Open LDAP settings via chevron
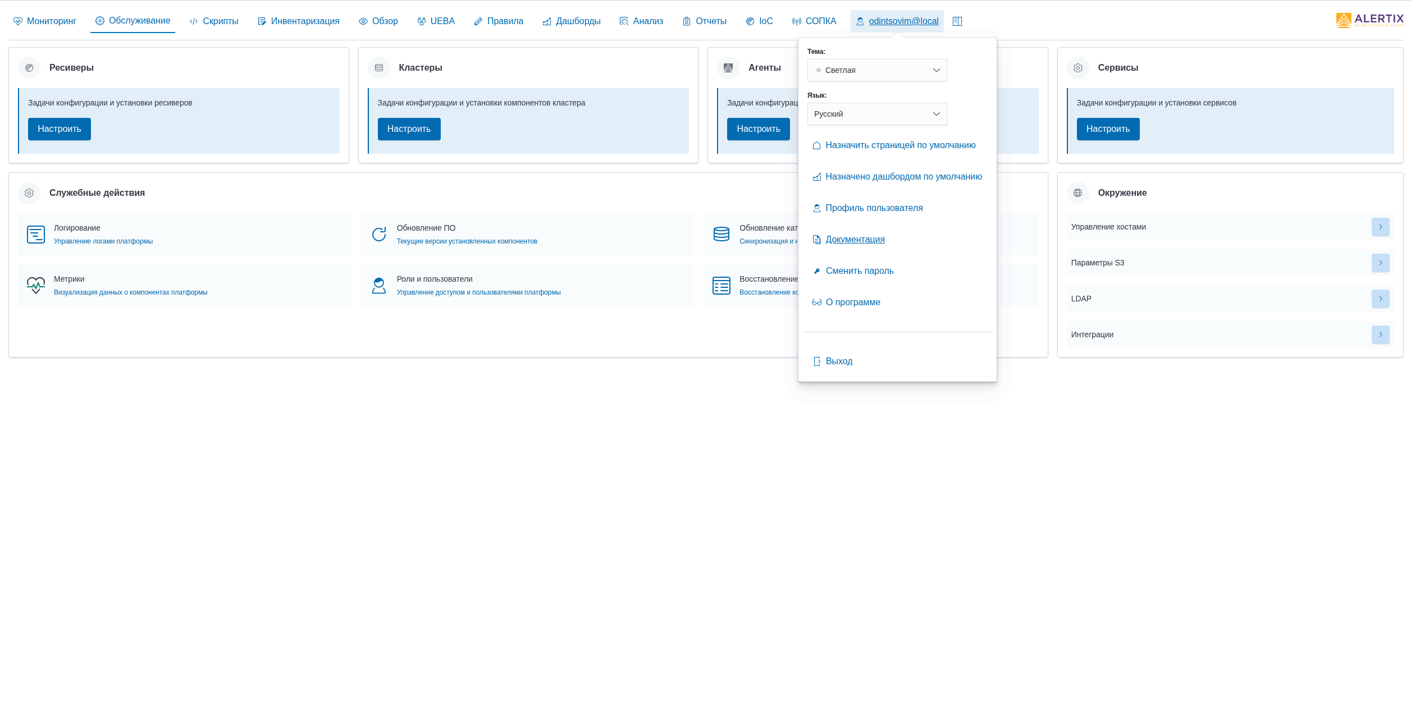This screenshot has width=1411, height=720. (x=1380, y=299)
